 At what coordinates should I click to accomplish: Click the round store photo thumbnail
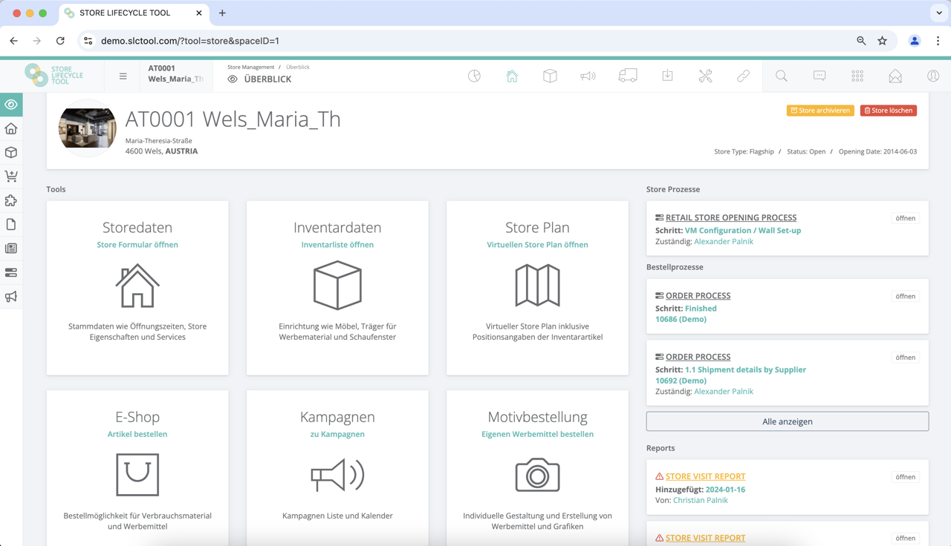tap(88, 128)
